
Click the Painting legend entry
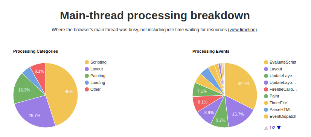95,76
